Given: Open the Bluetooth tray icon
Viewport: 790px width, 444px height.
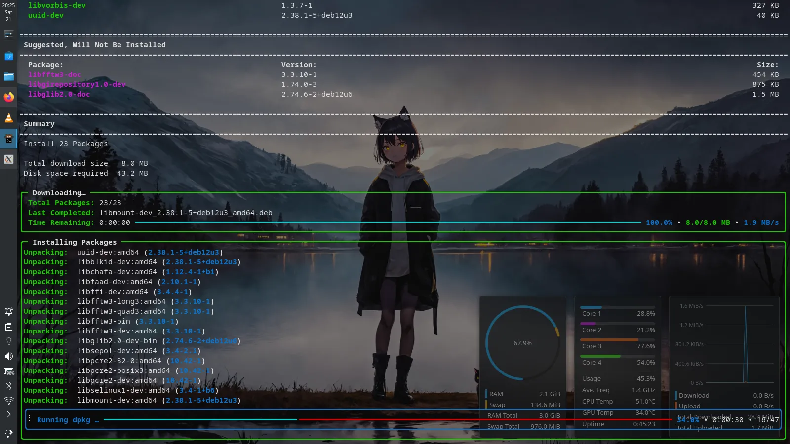Looking at the screenshot, I should click(8, 386).
